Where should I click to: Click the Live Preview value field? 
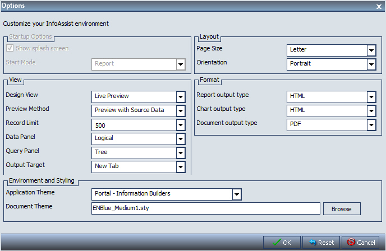coord(134,97)
